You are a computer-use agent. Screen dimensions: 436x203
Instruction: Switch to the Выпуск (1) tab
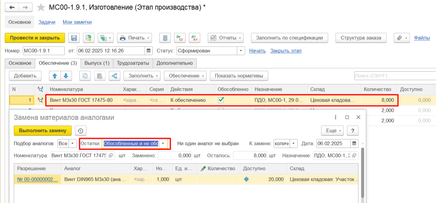[x=97, y=63]
